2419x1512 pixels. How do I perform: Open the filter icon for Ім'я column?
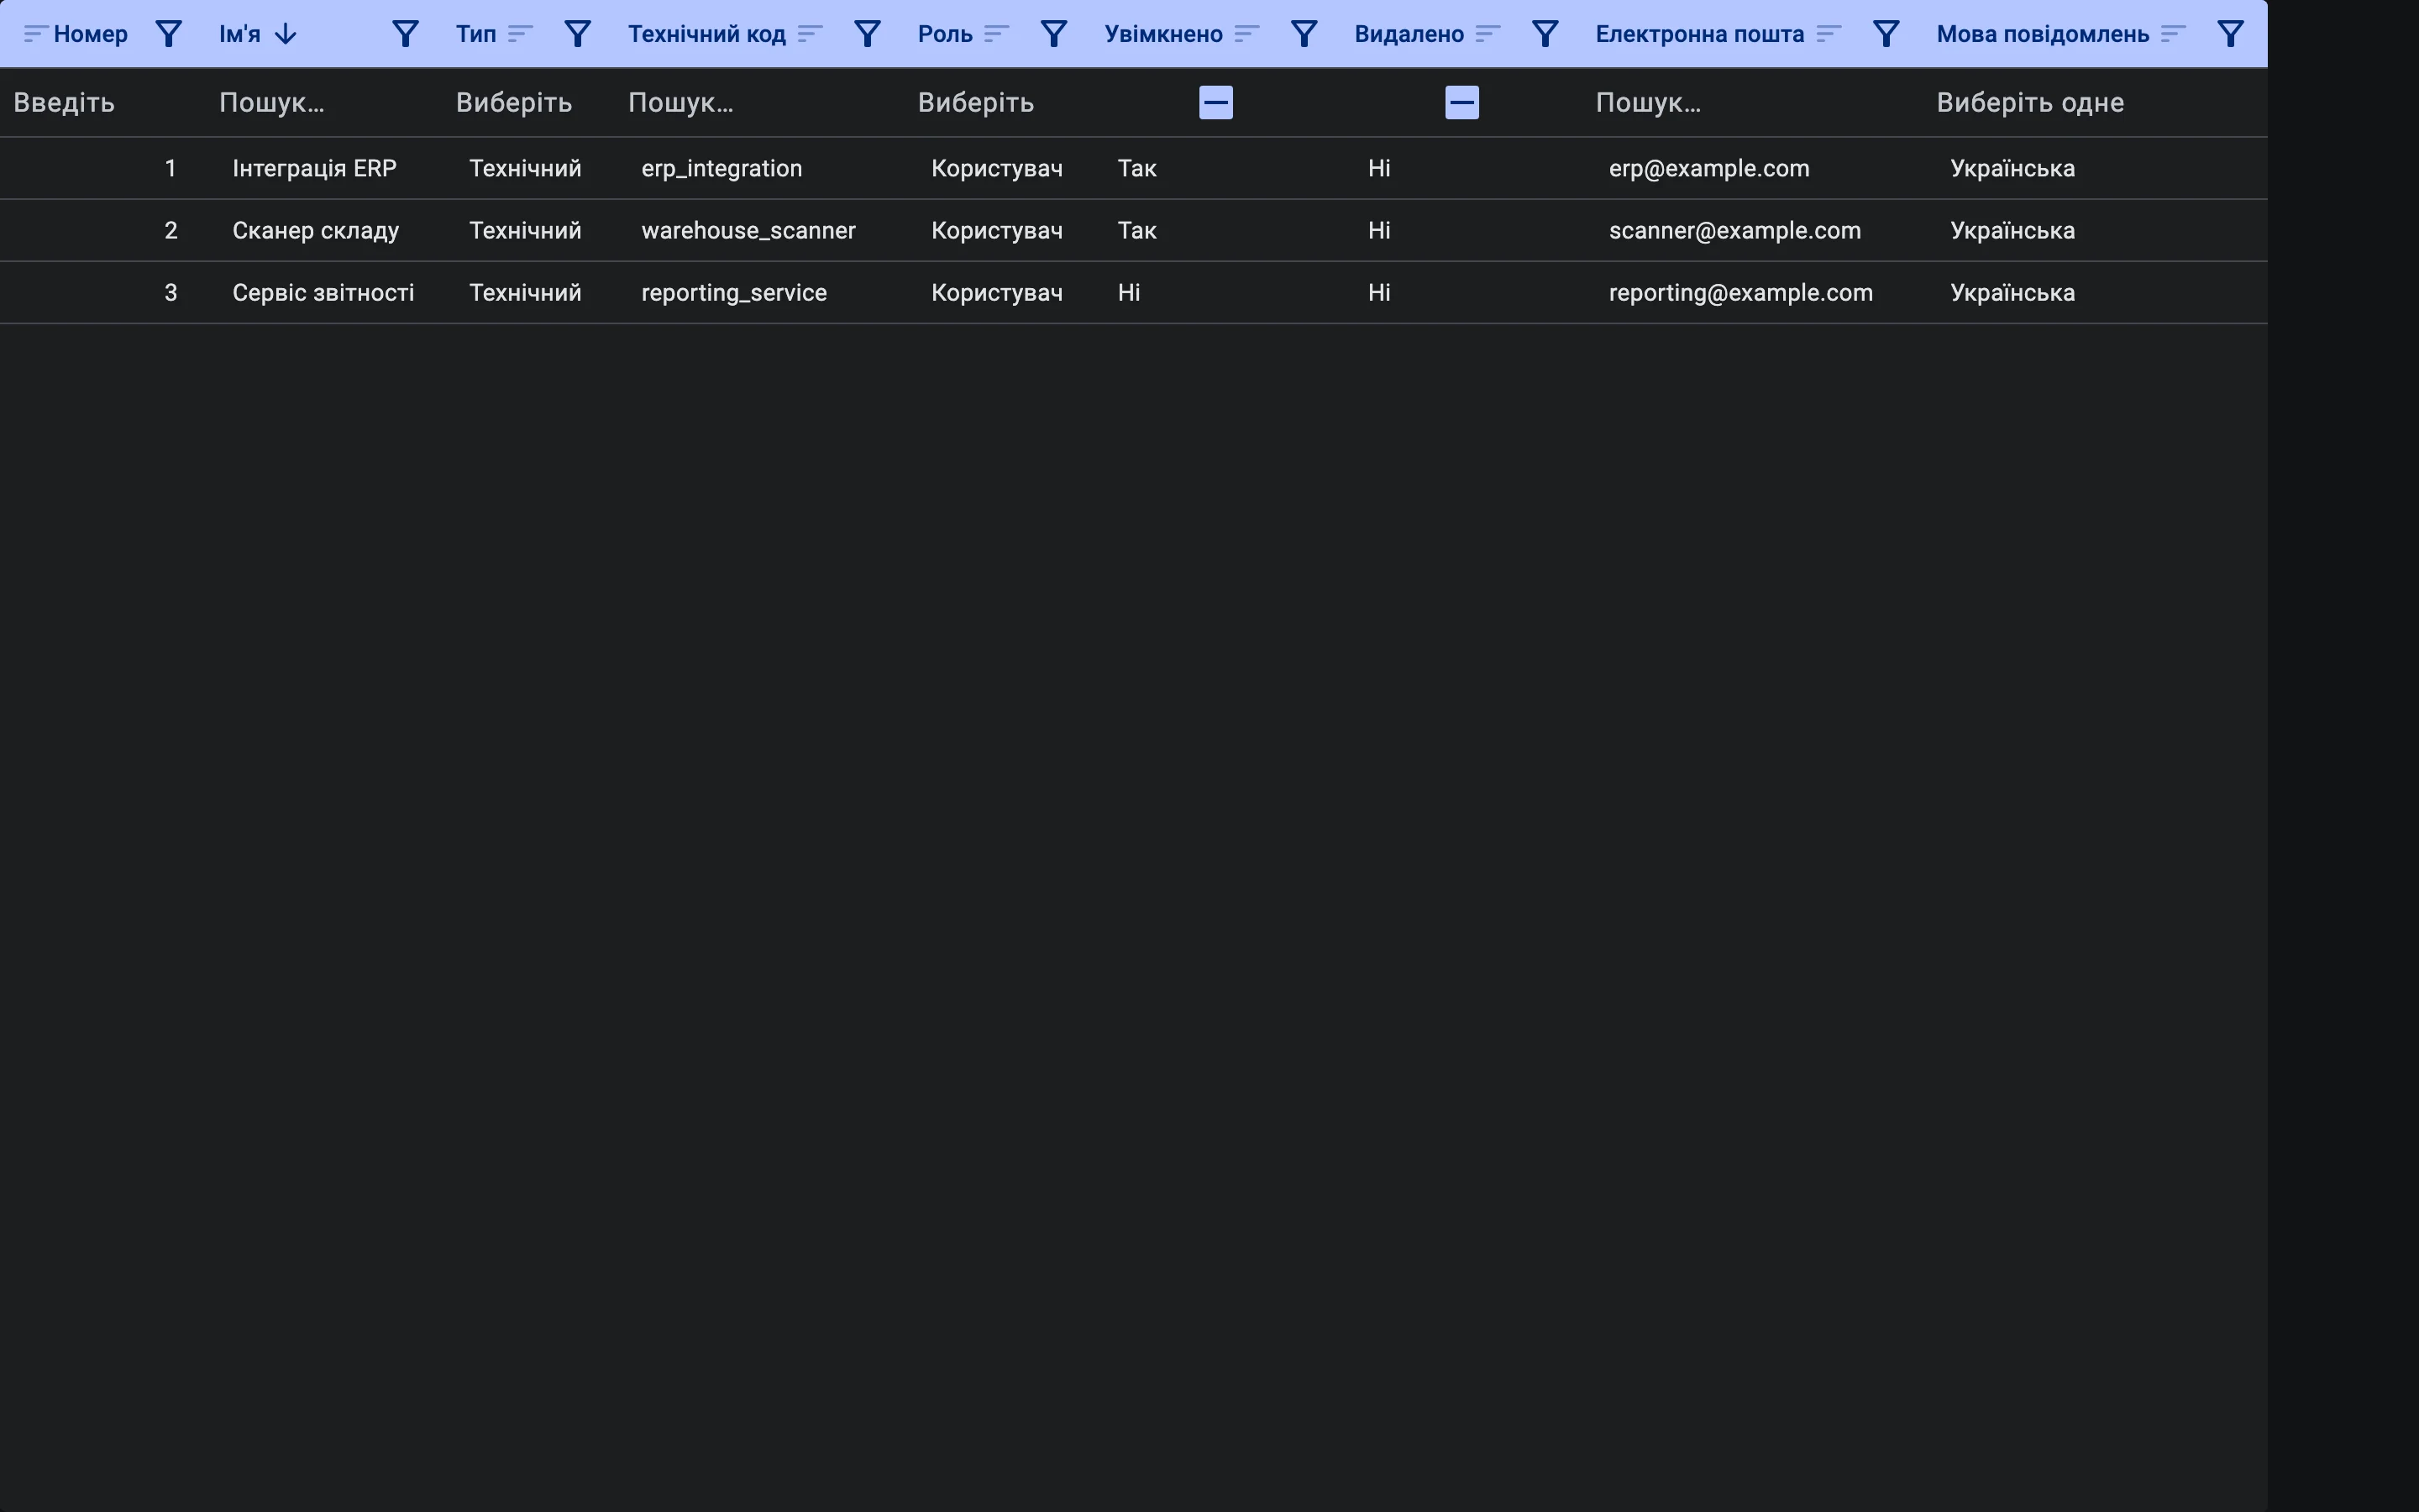pos(405,34)
